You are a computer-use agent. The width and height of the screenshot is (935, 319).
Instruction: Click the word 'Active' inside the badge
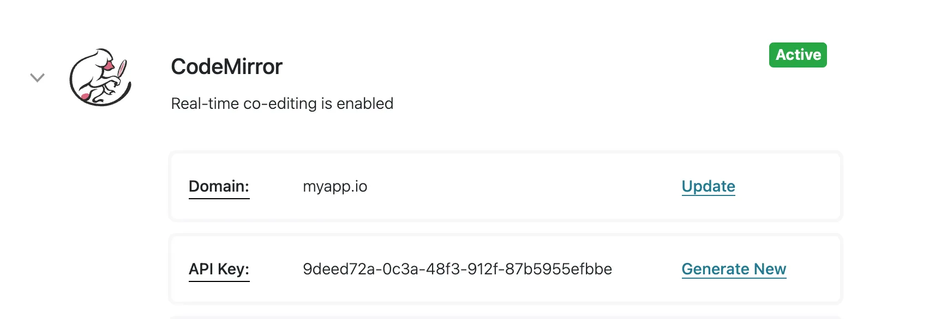click(x=798, y=55)
